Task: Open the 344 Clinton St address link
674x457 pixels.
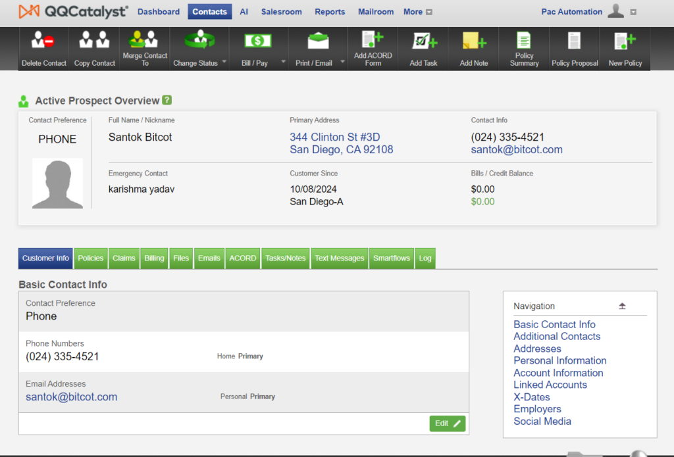Action: 334,137
